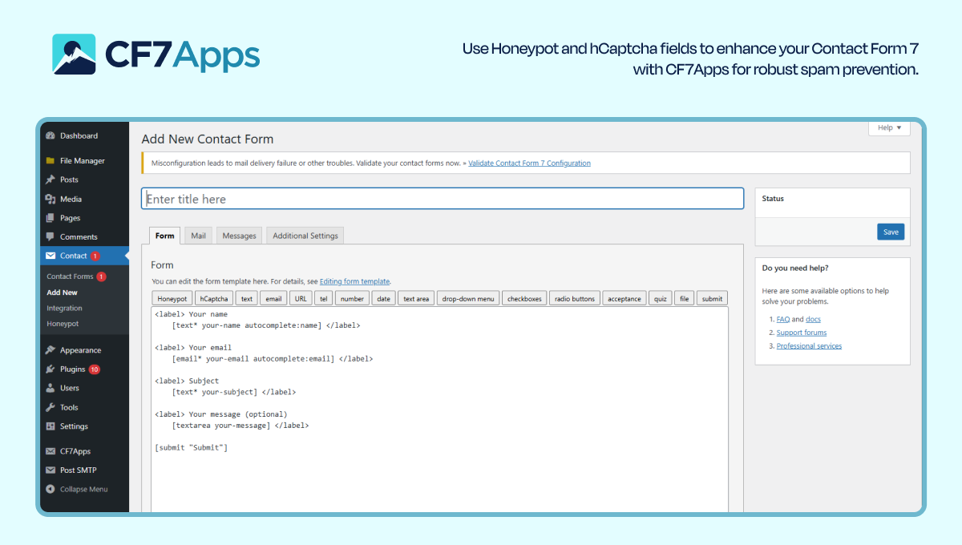Insert a text field tag

[x=247, y=299]
